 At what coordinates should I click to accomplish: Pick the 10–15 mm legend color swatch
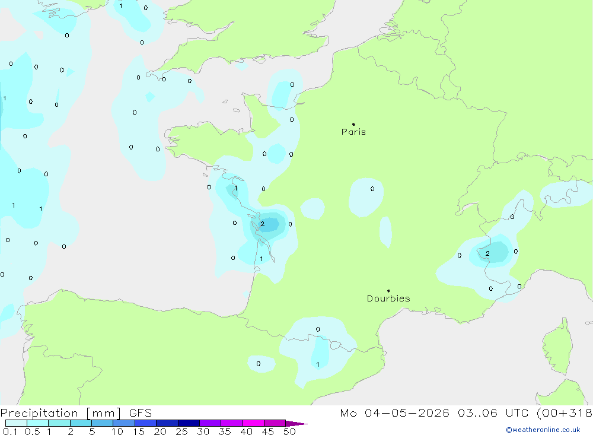point(124,423)
